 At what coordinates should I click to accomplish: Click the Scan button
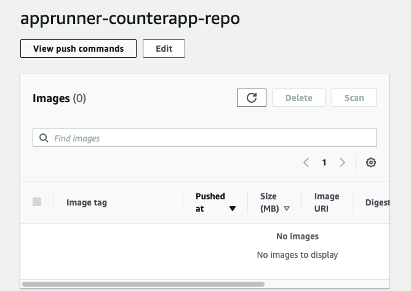pos(354,98)
